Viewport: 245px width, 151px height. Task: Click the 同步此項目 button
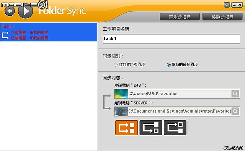(x=180, y=17)
